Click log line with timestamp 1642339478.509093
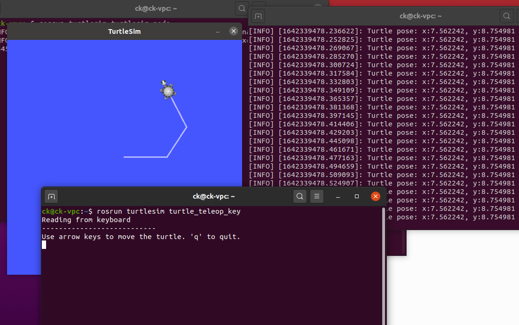 pyautogui.click(x=382, y=175)
